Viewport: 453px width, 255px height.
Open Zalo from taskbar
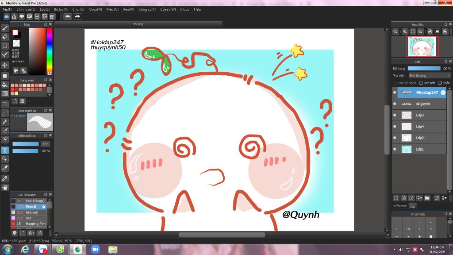click(43, 249)
